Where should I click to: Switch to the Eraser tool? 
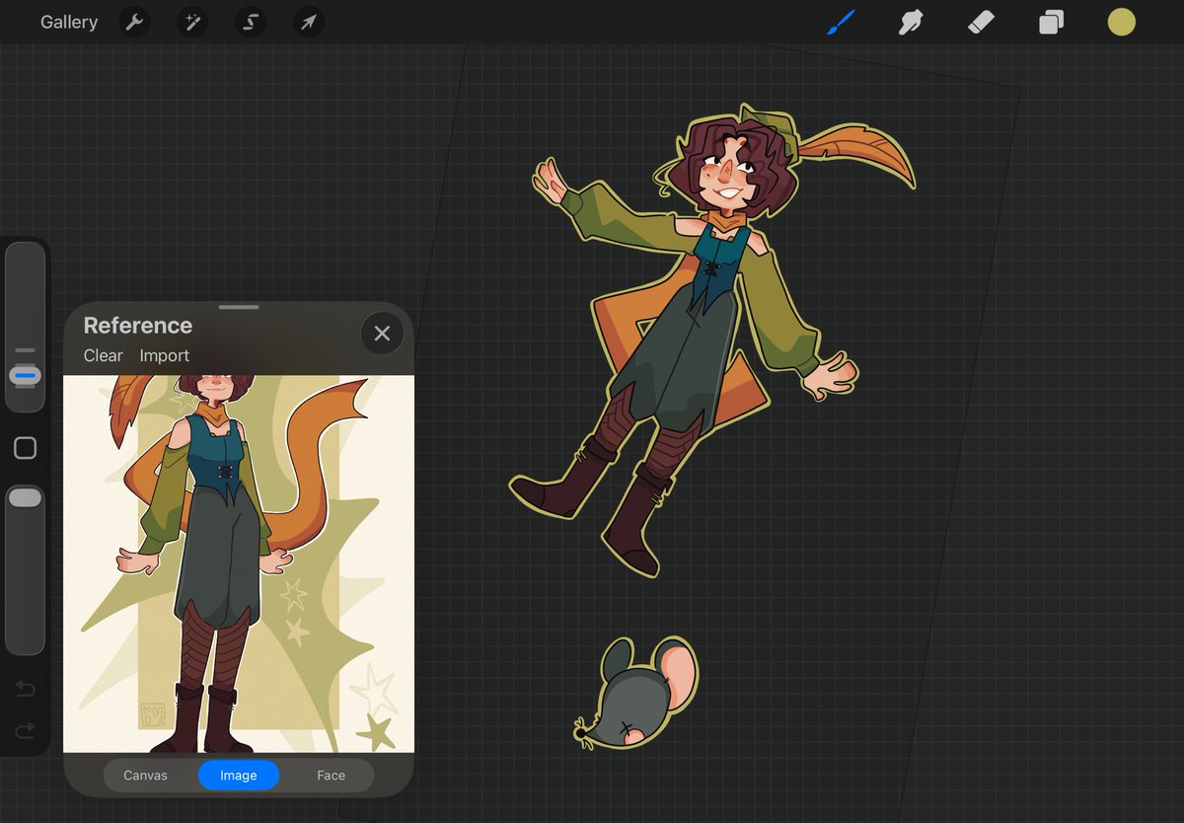981,22
